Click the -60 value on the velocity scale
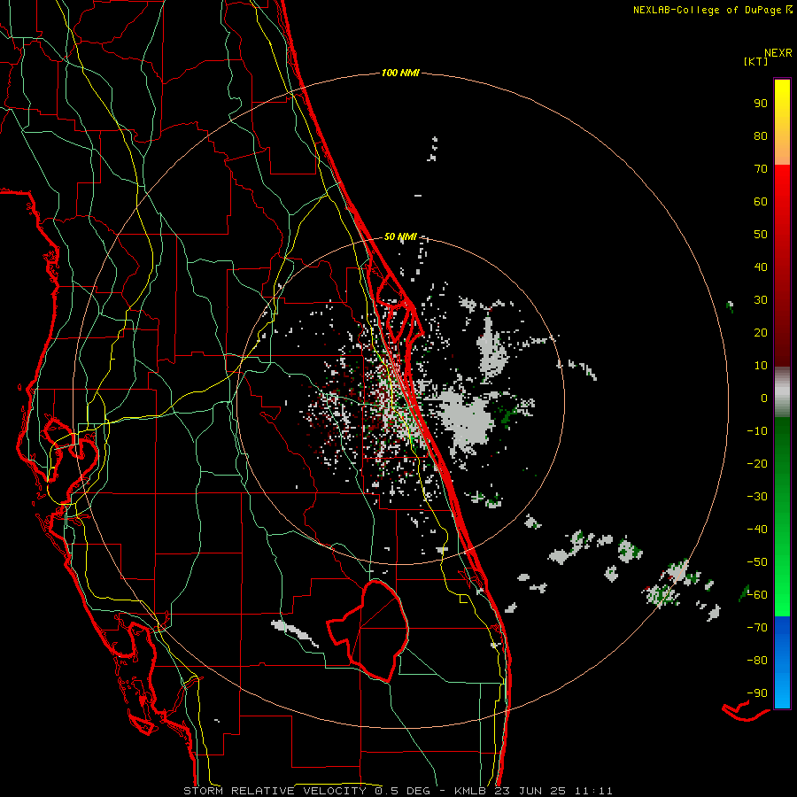This screenshot has height=797, width=797. point(757,595)
